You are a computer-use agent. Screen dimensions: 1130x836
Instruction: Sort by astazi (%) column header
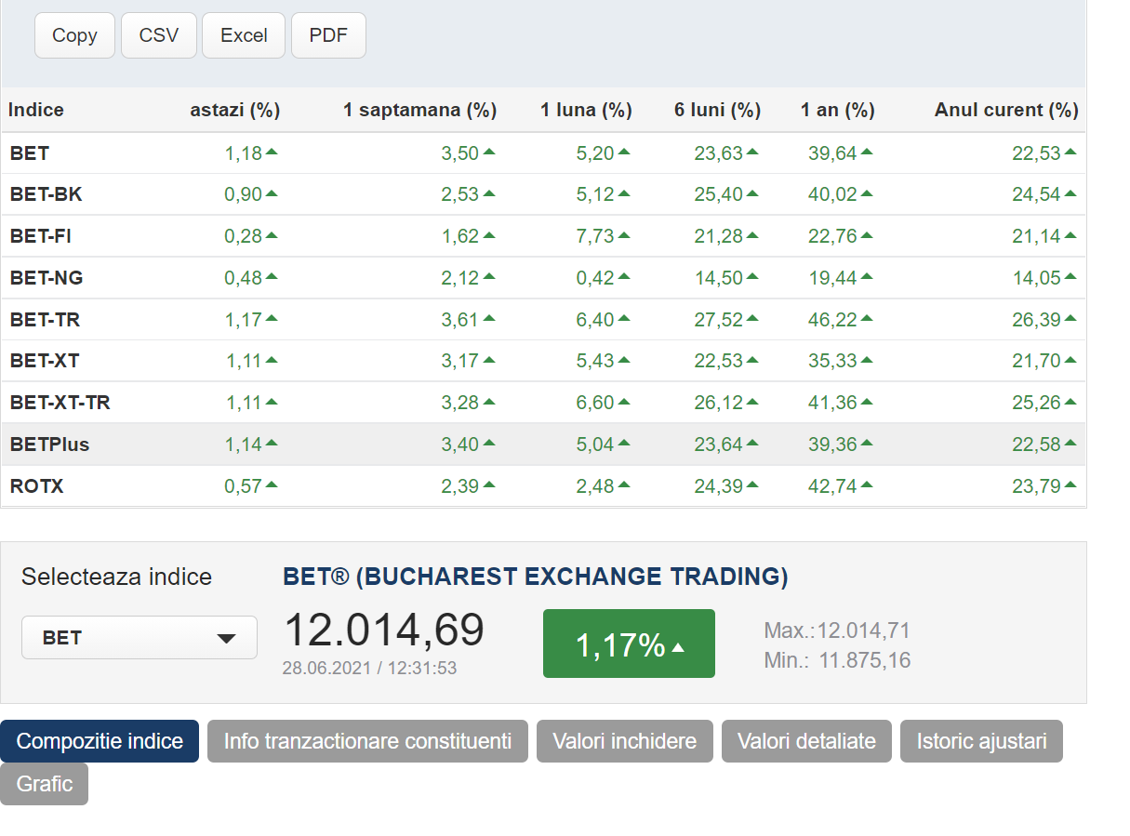pos(235,110)
